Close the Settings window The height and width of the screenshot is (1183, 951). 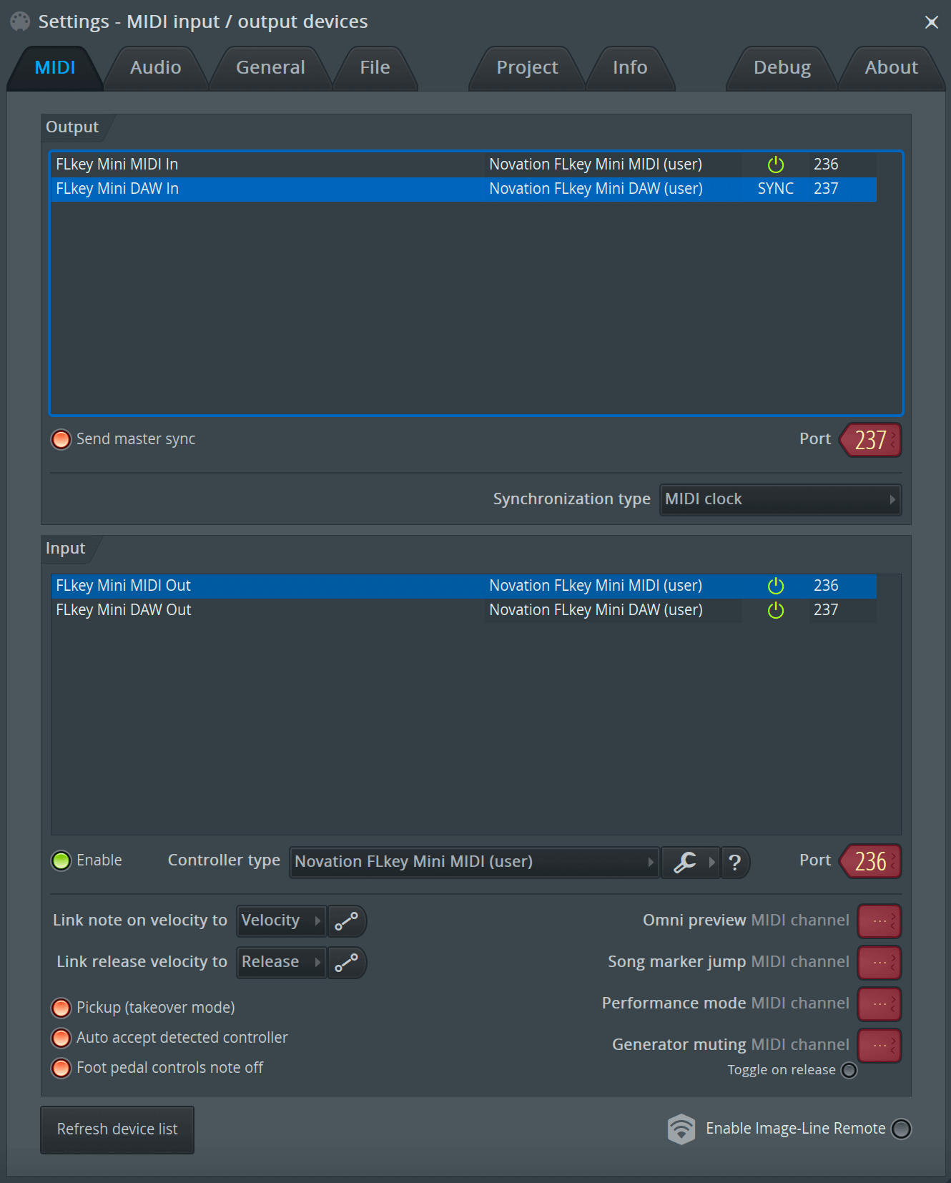tap(931, 22)
